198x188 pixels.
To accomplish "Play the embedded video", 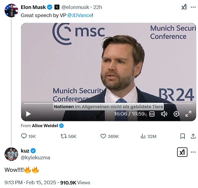I will click(x=28, y=114).
